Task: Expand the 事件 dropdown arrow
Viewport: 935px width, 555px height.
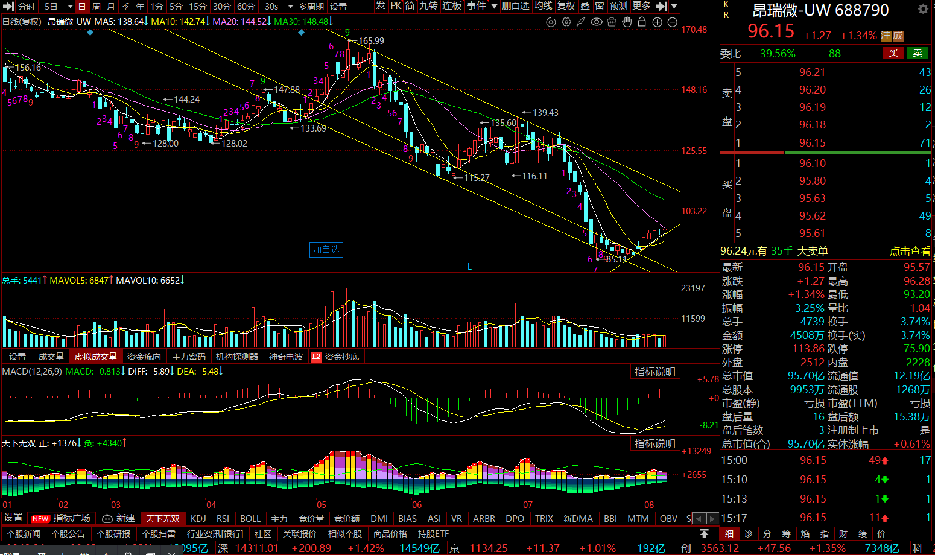Action: pos(494,6)
